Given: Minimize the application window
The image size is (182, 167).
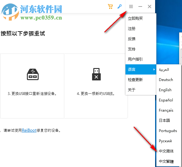Looking at the screenshot, I should pos(140,6).
